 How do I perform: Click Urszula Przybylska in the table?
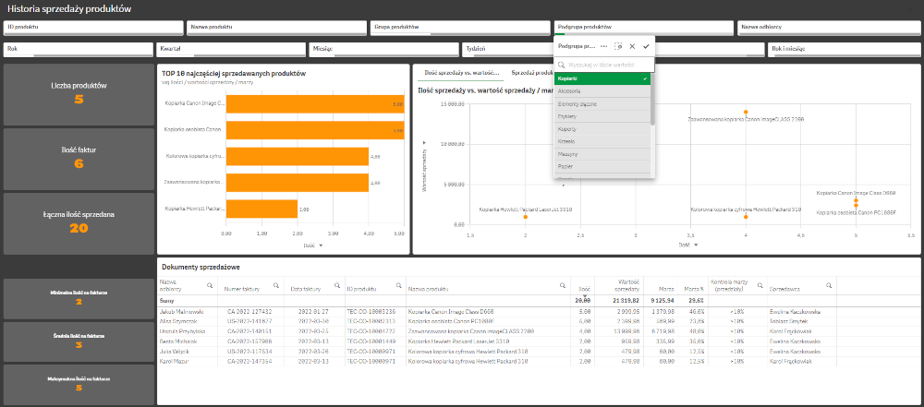pos(182,331)
